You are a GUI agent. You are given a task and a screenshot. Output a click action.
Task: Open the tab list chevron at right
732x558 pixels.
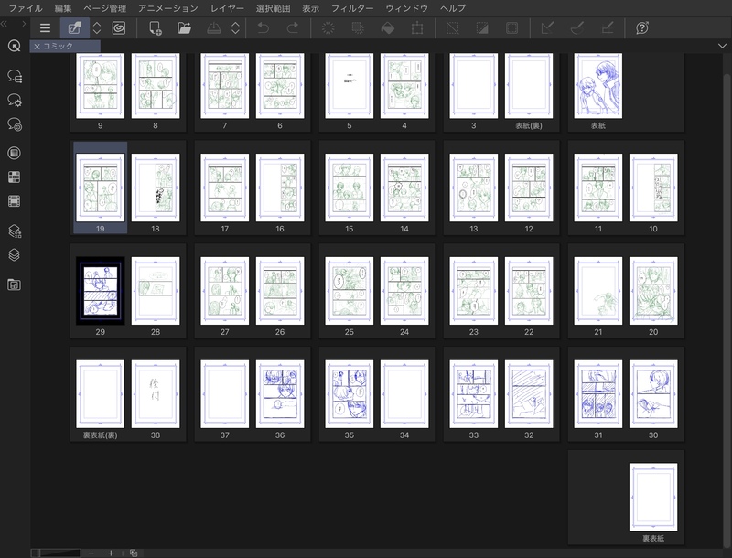point(722,46)
